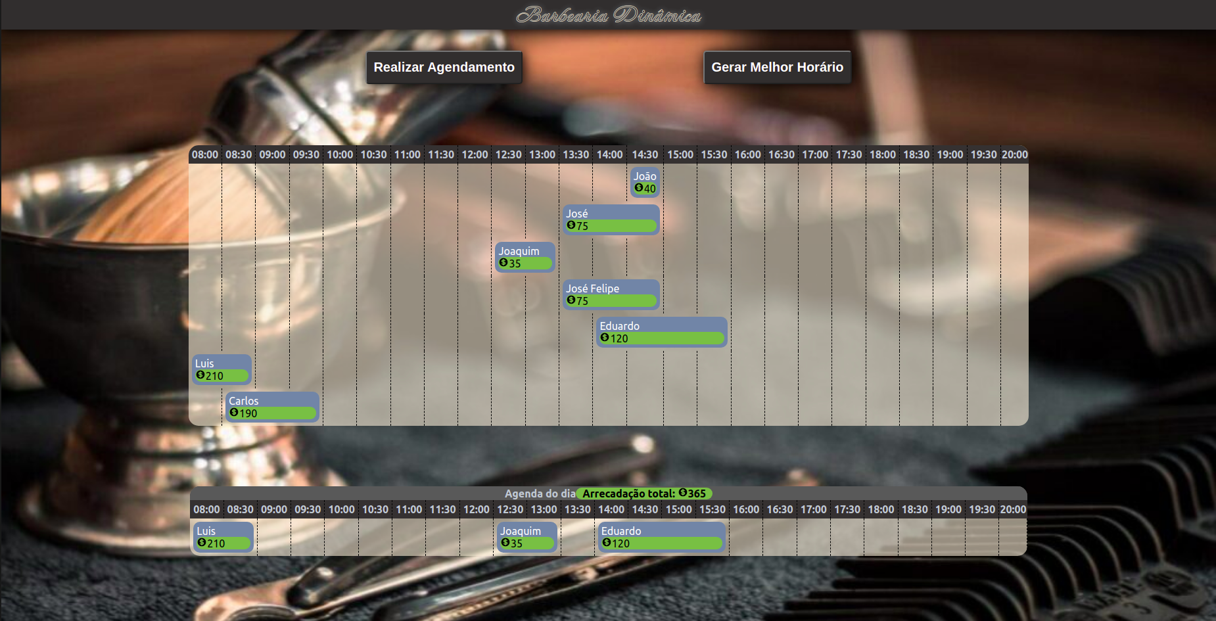Image resolution: width=1216 pixels, height=621 pixels.
Task: Click the 14:30 header in the top grid
Action: coord(645,154)
